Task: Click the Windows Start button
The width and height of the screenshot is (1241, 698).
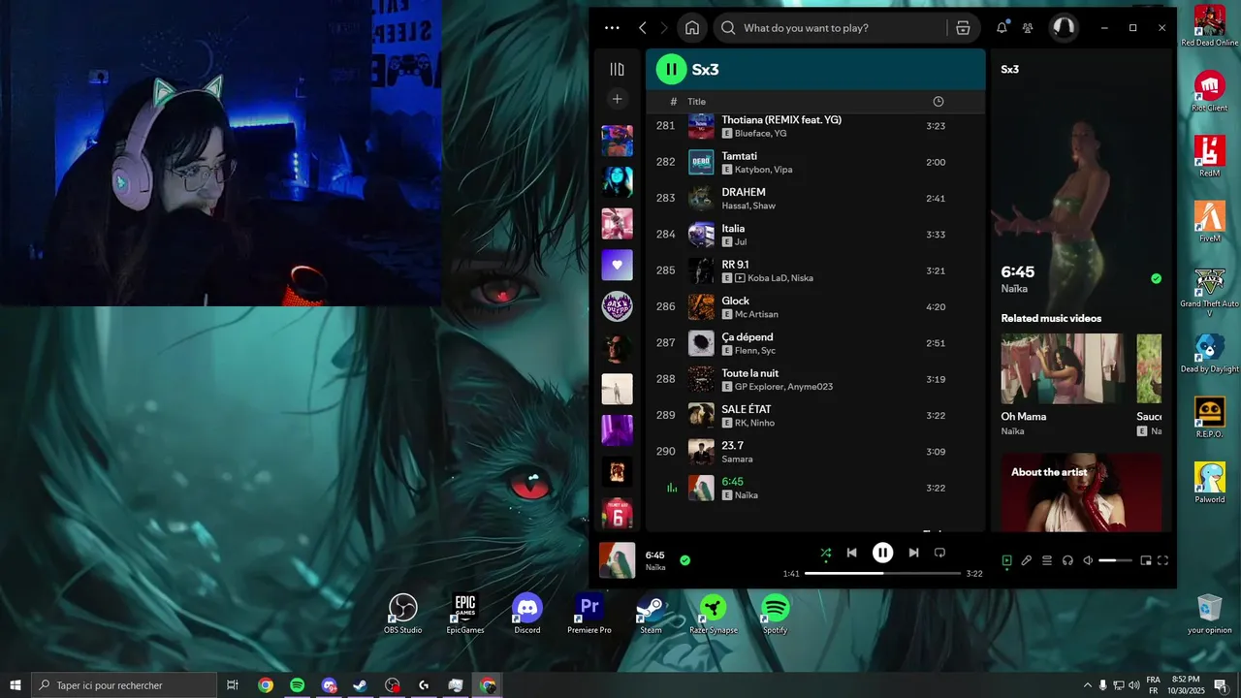Action: coord(15,685)
